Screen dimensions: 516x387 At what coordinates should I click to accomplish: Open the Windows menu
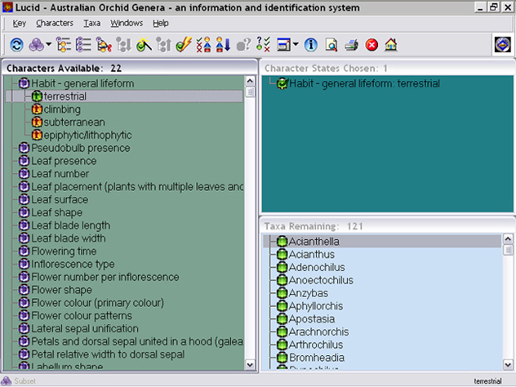coord(127,23)
